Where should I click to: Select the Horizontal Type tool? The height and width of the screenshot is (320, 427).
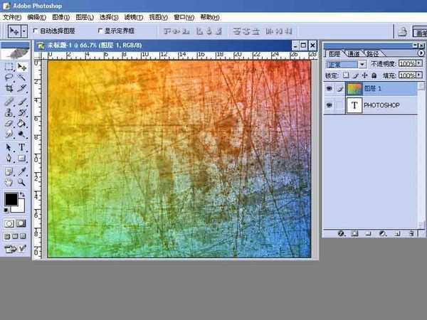(21, 147)
